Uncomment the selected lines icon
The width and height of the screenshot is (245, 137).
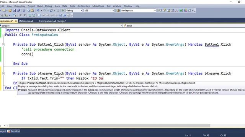34,15
